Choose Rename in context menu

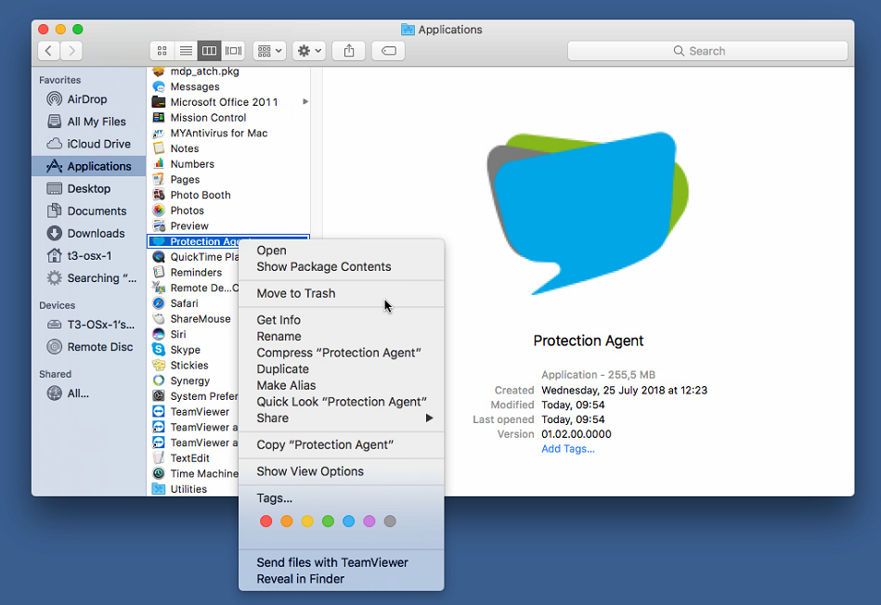point(341,337)
